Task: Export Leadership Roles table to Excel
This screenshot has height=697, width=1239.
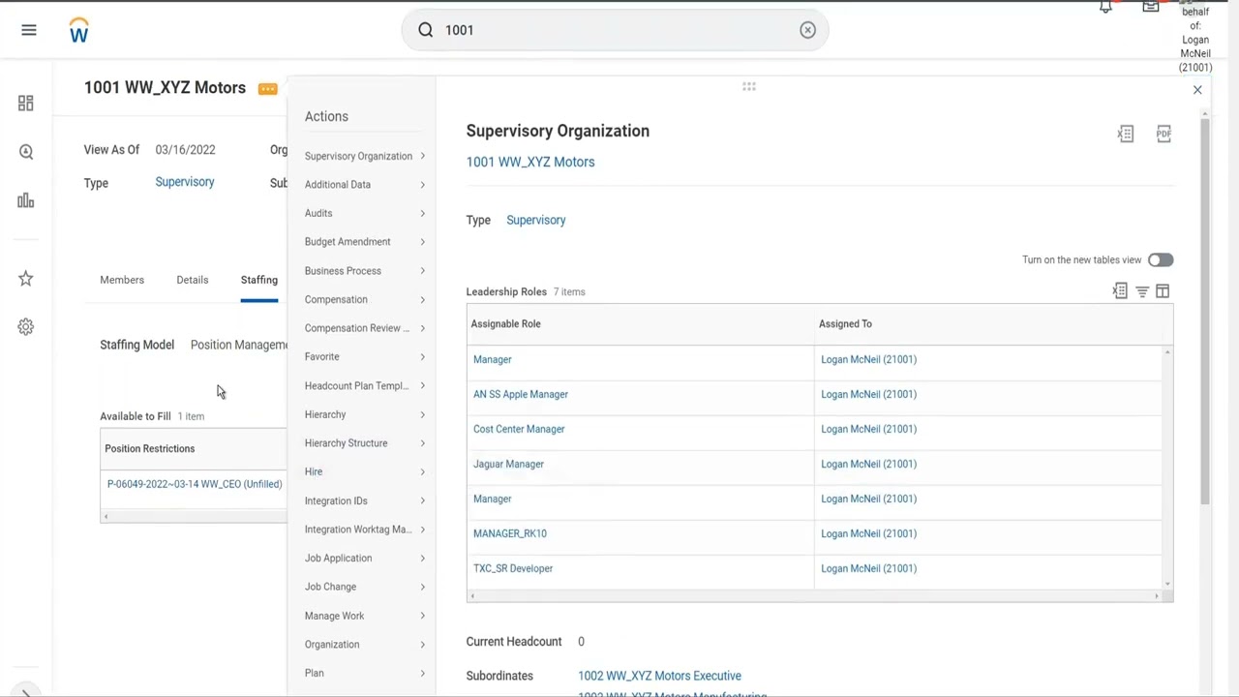Action: tap(1120, 290)
